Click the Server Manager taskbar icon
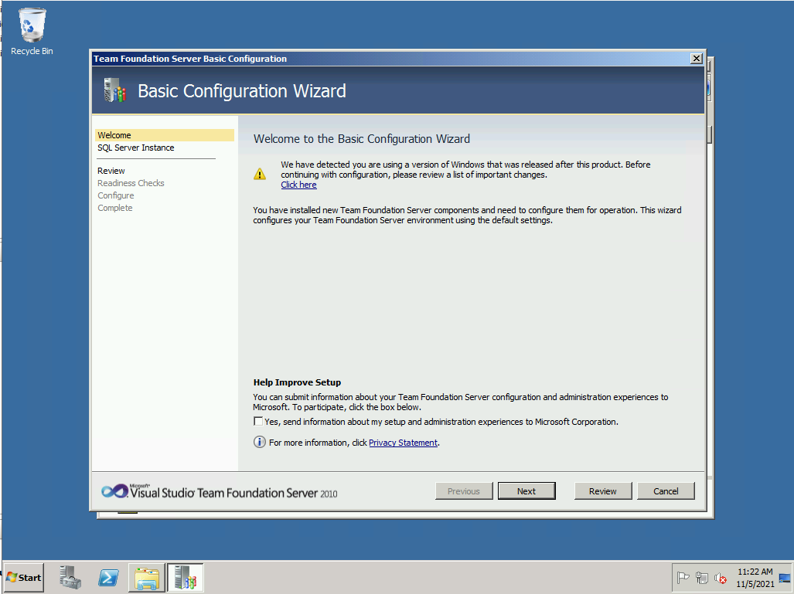Viewport: 794px width, 594px height. (70, 577)
